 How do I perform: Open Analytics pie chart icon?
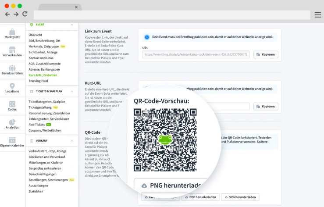click(12, 122)
